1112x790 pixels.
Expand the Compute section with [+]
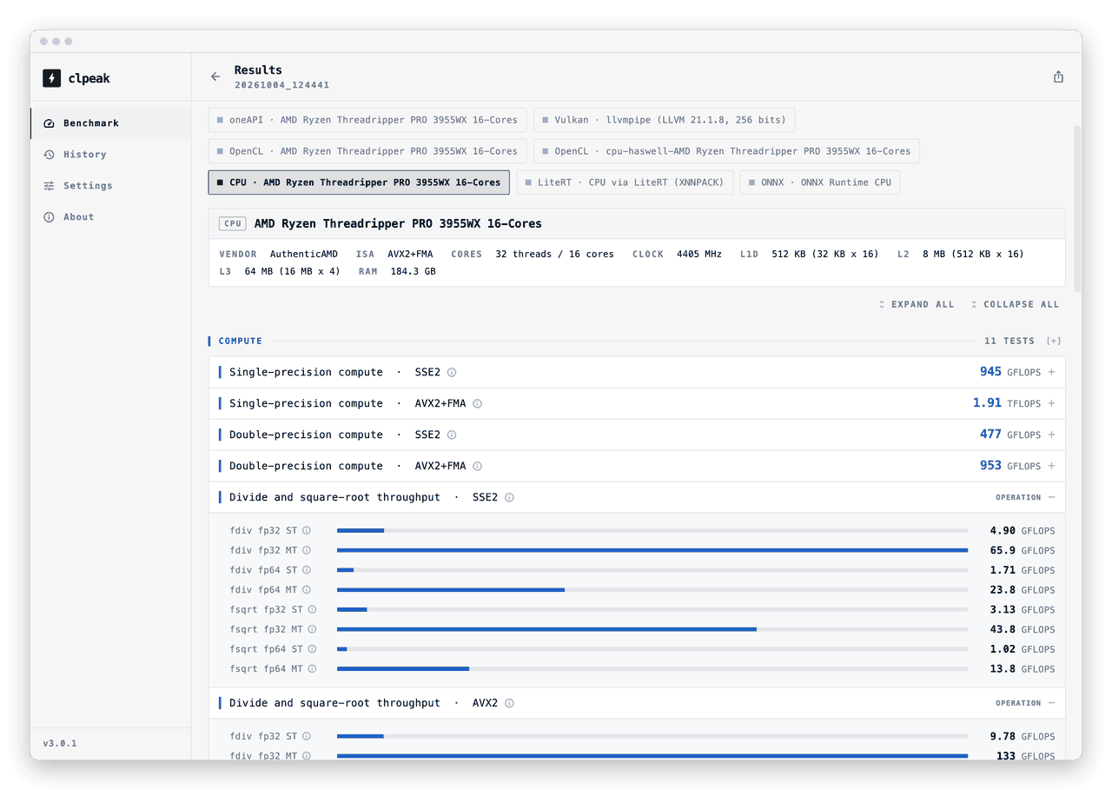click(1054, 342)
